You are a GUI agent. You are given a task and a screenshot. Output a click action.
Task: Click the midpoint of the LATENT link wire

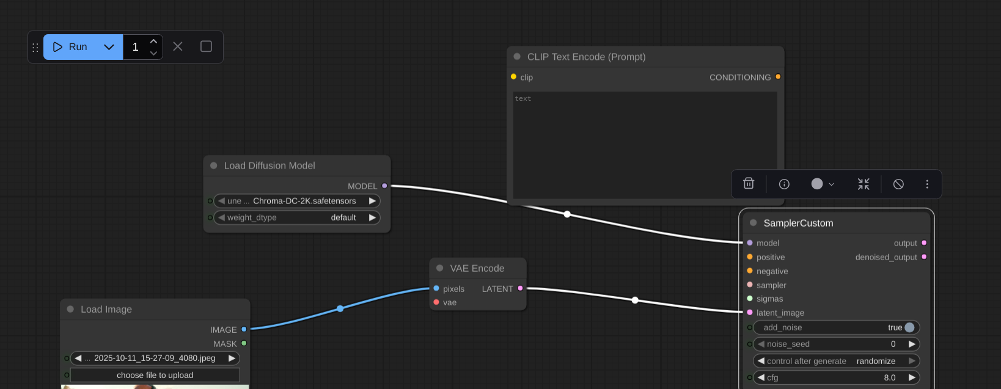[x=635, y=300]
